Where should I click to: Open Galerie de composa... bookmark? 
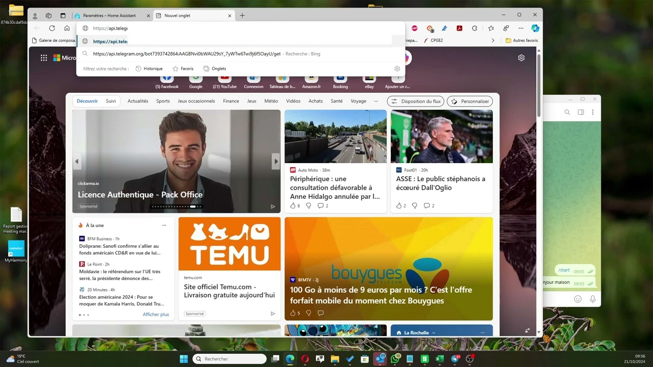pos(54,40)
